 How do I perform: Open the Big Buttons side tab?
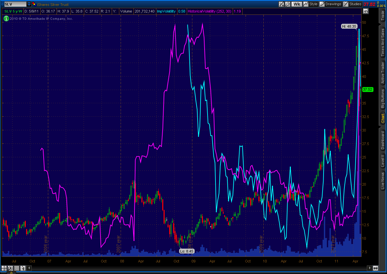[x=383, y=99]
